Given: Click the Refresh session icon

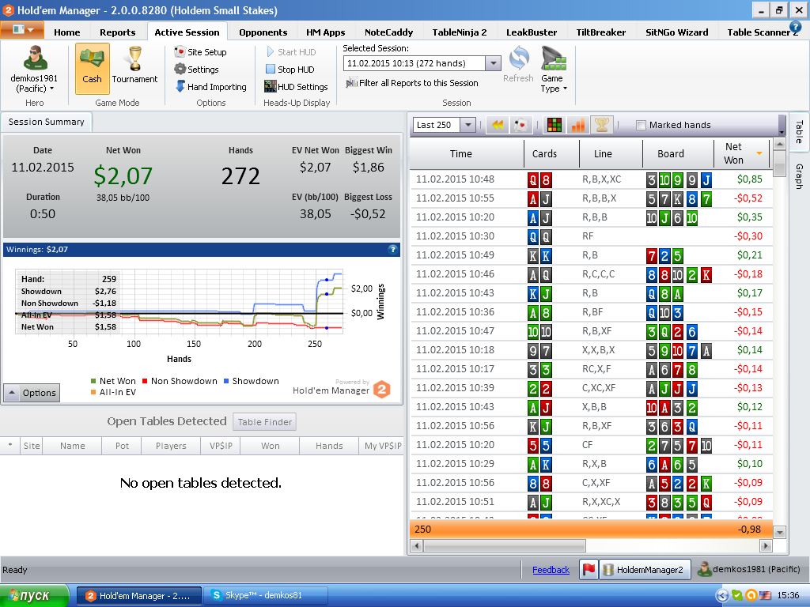Looking at the screenshot, I should point(518,65).
